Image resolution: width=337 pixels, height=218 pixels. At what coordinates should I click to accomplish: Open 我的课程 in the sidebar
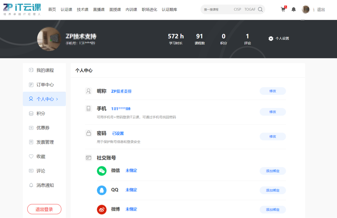coord(45,70)
